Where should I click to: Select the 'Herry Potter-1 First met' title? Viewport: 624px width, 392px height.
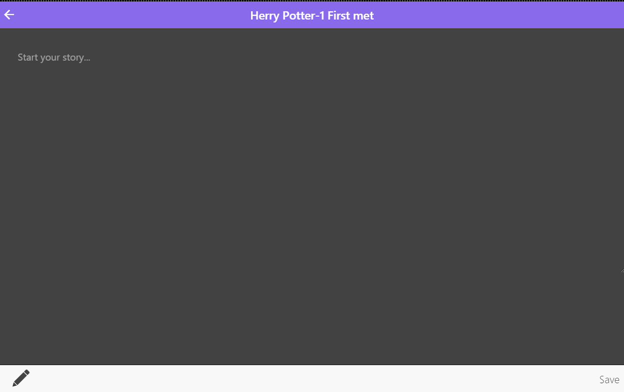tap(312, 16)
